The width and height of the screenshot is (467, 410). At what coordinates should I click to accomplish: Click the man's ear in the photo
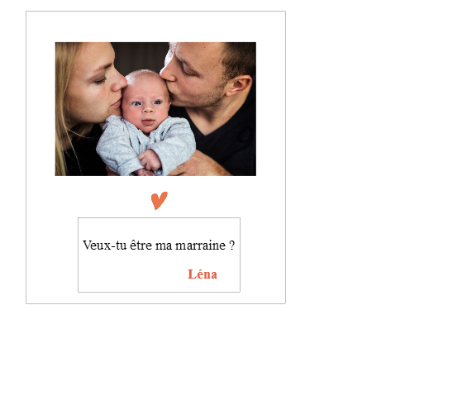point(238,85)
